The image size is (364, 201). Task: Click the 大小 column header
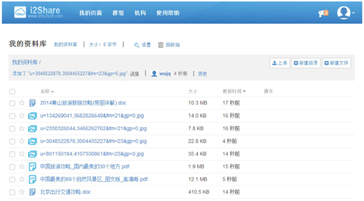[192, 91]
